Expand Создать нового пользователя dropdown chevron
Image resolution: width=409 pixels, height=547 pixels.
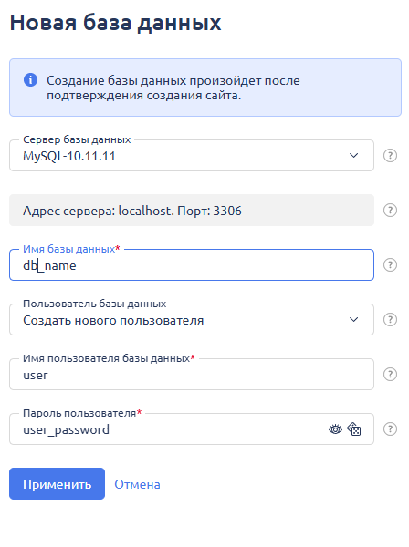pos(354,320)
